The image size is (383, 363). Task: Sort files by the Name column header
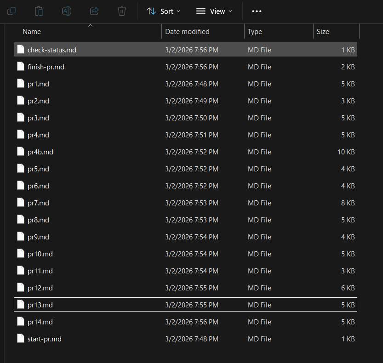[32, 32]
